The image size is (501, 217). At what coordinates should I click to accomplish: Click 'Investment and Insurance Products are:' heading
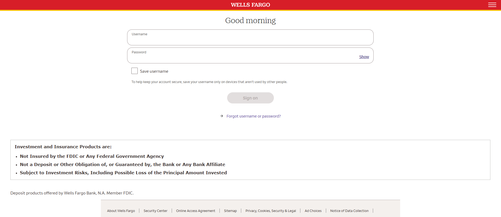[x=63, y=147]
